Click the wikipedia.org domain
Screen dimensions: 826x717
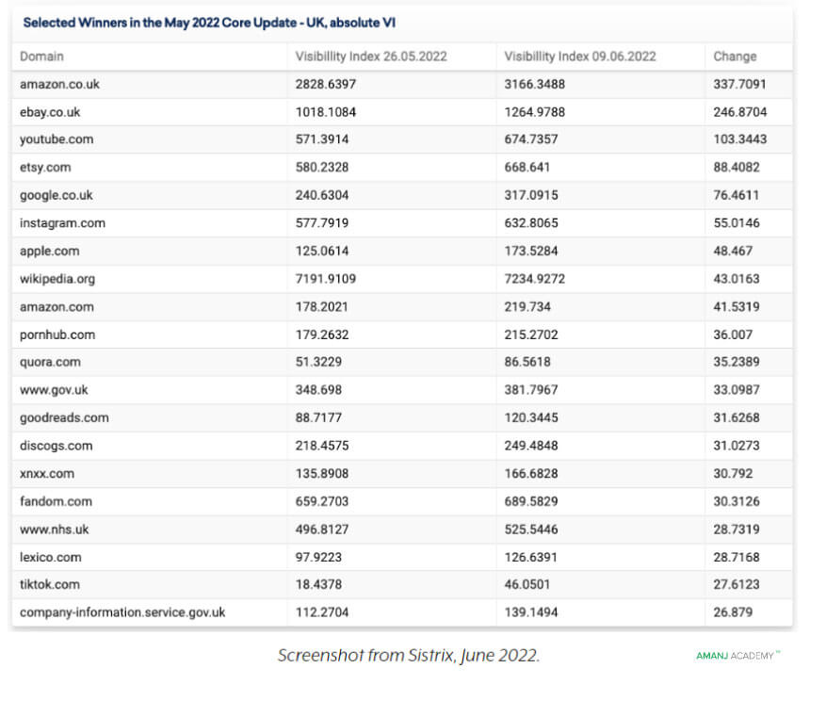(x=57, y=279)
